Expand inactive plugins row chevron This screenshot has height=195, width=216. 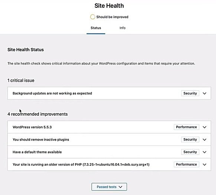click(204, 140)
